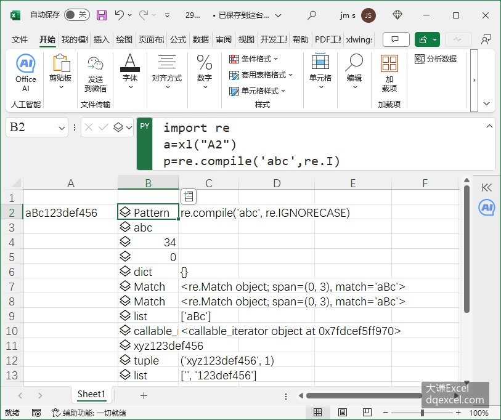This screenshot has height=420, width=501.
Task: Click the Undo arrow icon
Action: (120, 15)
